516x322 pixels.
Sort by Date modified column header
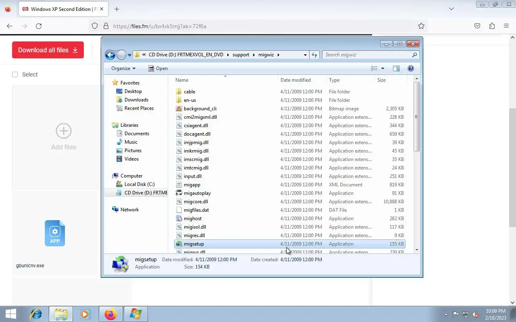(x=302, y=80)
